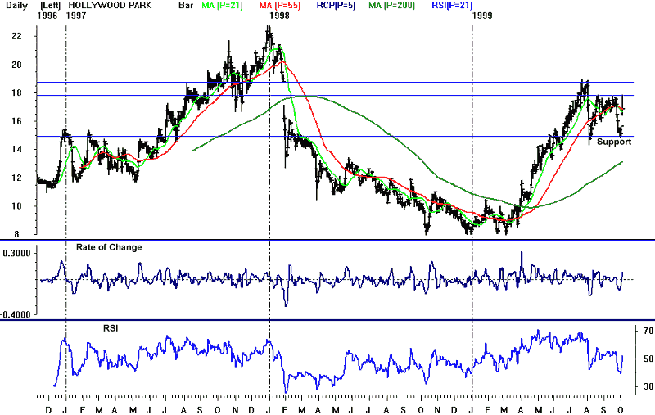Click the first 'D' month label on time axis

[48, 410]
